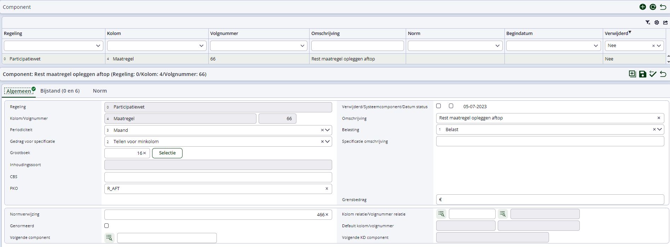Sort by the Omschrijving column header

click(325, 33)
